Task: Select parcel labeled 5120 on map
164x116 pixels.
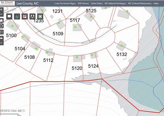Action: pyautogui.click(x=77, y=68)
